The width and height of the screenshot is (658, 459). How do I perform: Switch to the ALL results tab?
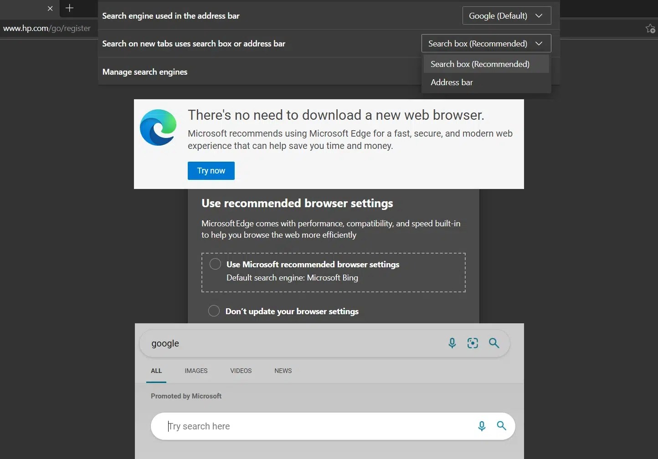[x=156, y=371]
